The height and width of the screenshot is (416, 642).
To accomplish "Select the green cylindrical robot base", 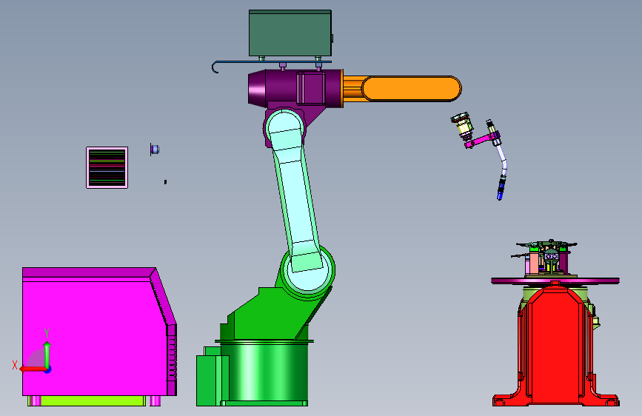I will click(264, 372).
